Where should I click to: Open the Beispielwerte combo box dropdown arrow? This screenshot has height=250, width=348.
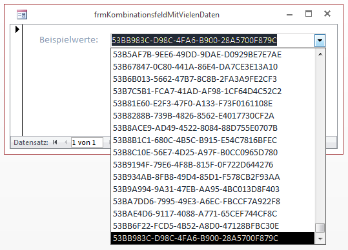pos(320,41)
